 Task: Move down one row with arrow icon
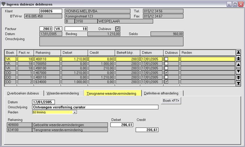[238, 71]
